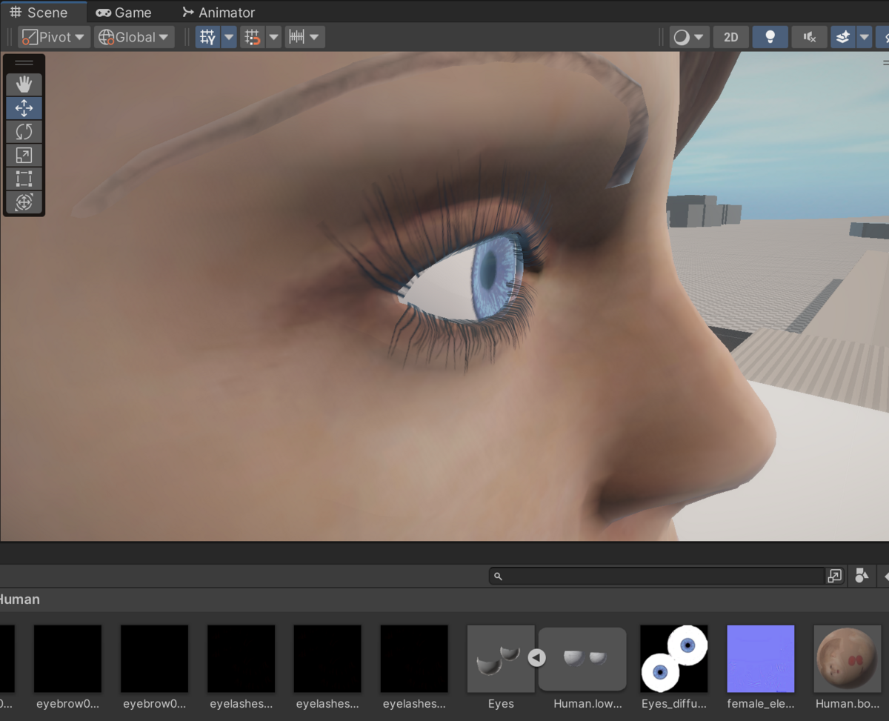The width and height of the screenshot is (889, 721).
Task: Toggle scene lighting
Action: [x=770, y=36]
